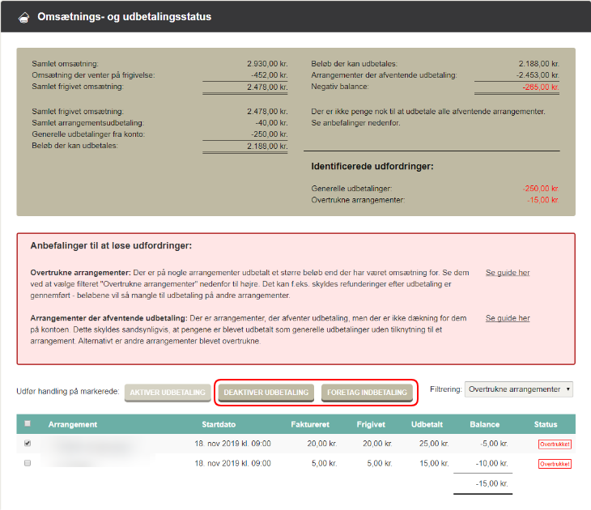Screen dimensions: 591x510
Task: Select the Frigivet column header
Action: [372, 424]
